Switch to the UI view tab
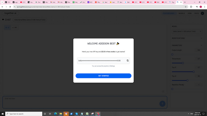The image size is (207, 116). [x=7, y=28]
